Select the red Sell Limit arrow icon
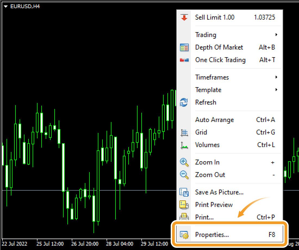 (184, 17)
